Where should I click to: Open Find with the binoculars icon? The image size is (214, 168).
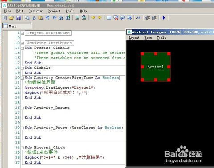pos(61,18)
